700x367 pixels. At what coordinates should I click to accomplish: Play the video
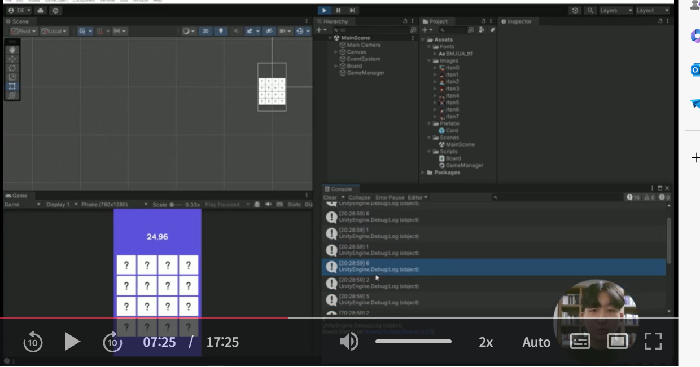point(72,342)
